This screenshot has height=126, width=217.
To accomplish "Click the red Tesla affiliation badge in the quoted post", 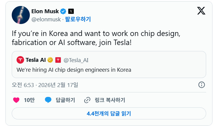I will [58, 60].
